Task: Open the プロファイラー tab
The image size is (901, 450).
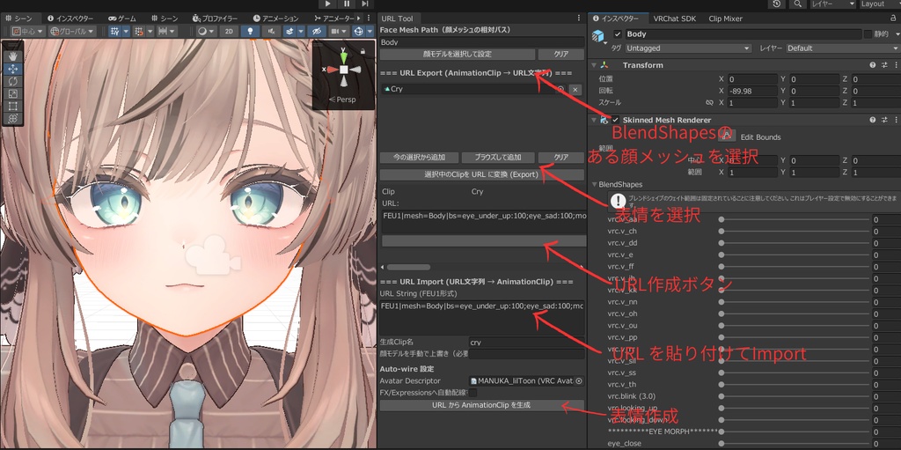Action: (215, 18)
